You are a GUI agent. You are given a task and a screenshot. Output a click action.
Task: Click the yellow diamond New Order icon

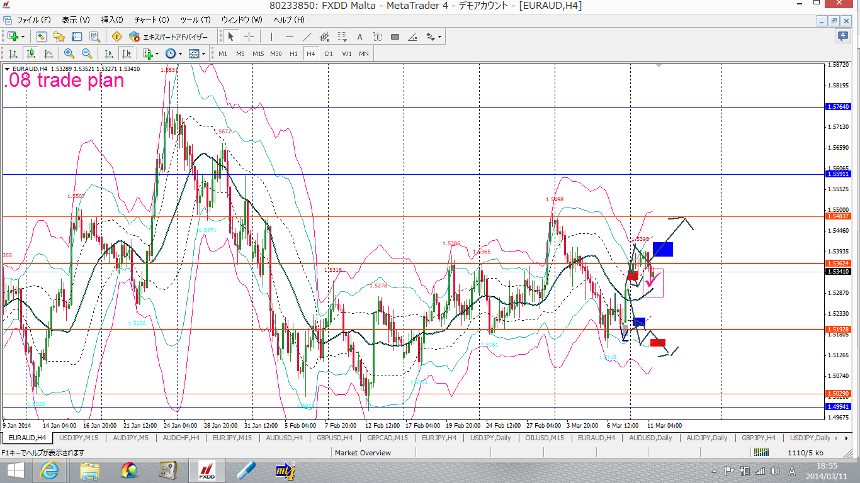click(116, 36)
